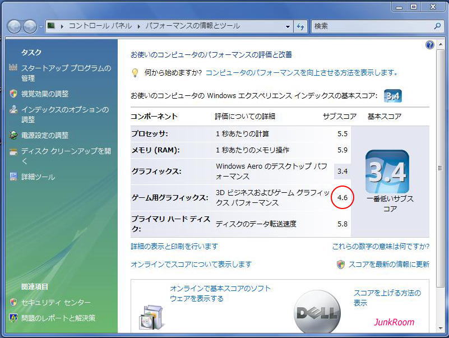Click the プロセッサ: component label

click(150, 134)
